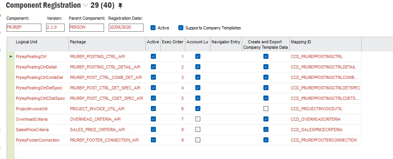Sort by the Logical Unit column header
Image resolution: width=393 pixels, height=159 pixels.
(x=27, y=42)
